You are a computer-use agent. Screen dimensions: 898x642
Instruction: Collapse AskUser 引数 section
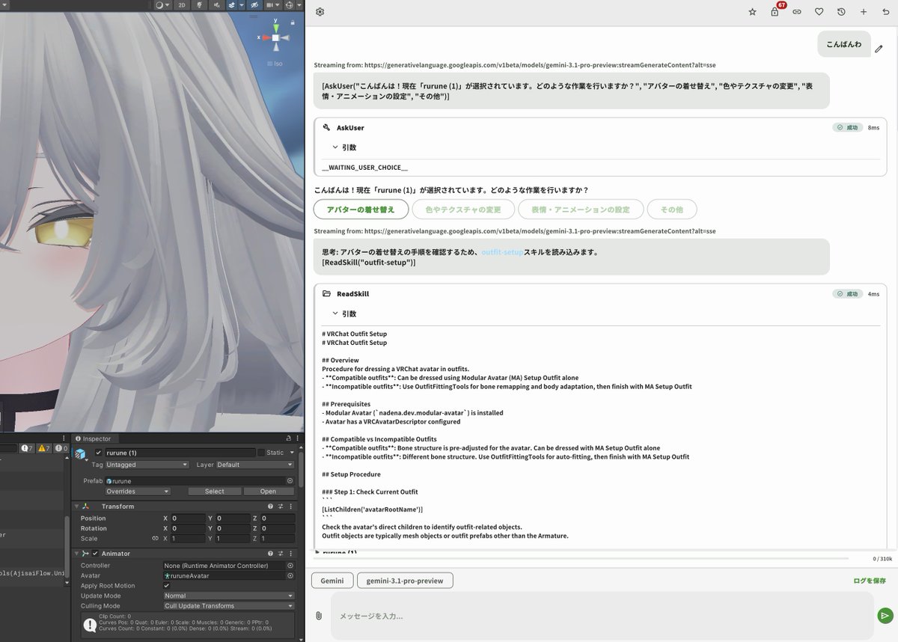pos(344,147)
